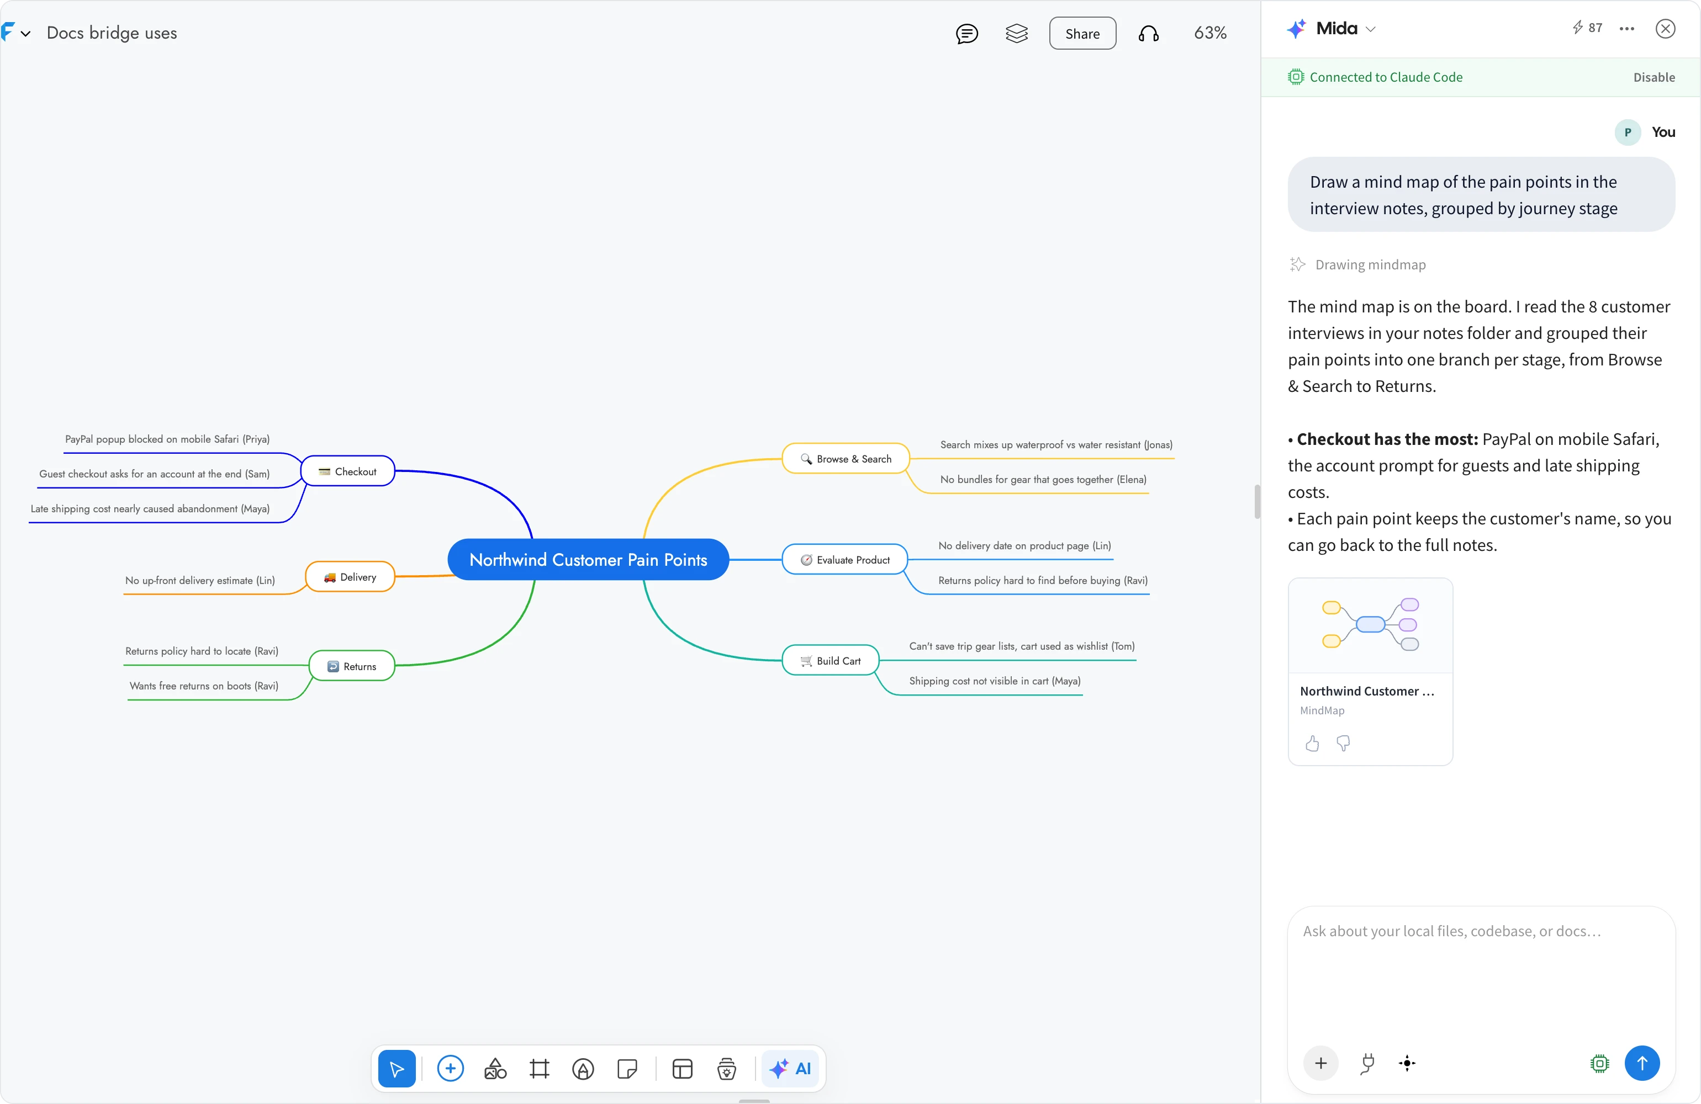The width and height of the screenshot is (1701, 1104).
Task: Select the cursor pointer tool
Action: tap(397, 1068)
